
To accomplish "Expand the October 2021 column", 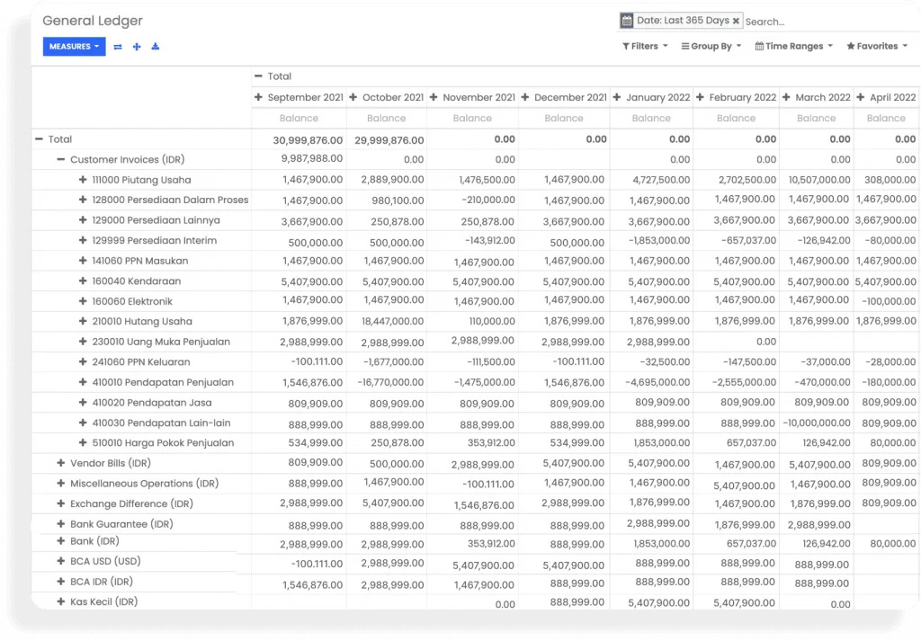I will coord(353,97).
